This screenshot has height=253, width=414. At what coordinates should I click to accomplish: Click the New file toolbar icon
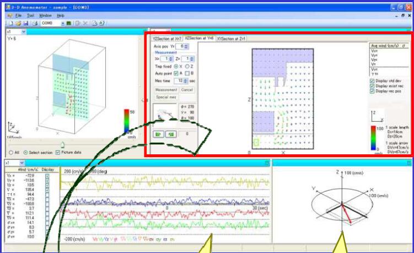point(11,24)
